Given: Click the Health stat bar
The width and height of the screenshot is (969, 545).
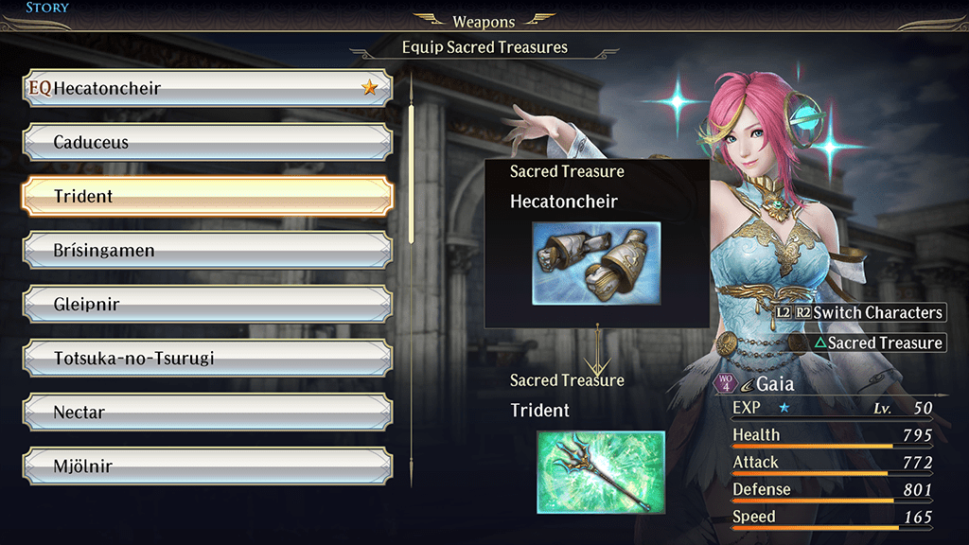Looking at the screenshot, I should click(832, 446).
